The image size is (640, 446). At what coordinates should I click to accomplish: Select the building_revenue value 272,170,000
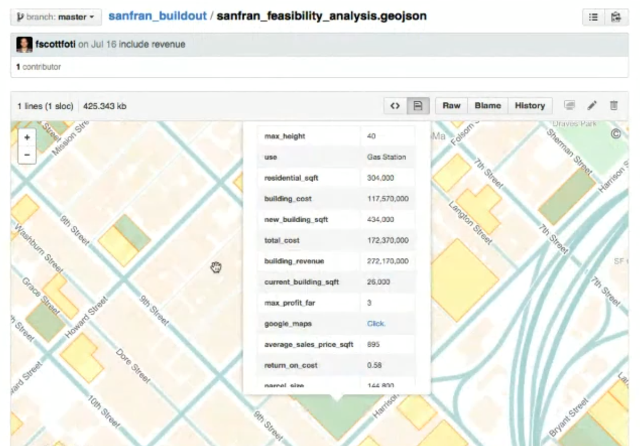388,261
